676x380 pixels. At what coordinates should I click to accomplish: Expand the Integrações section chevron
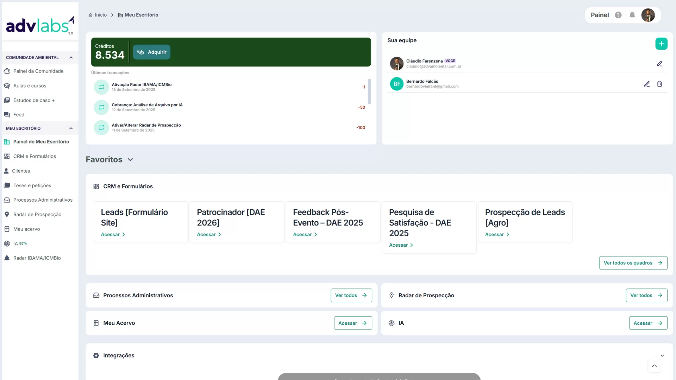662,355
